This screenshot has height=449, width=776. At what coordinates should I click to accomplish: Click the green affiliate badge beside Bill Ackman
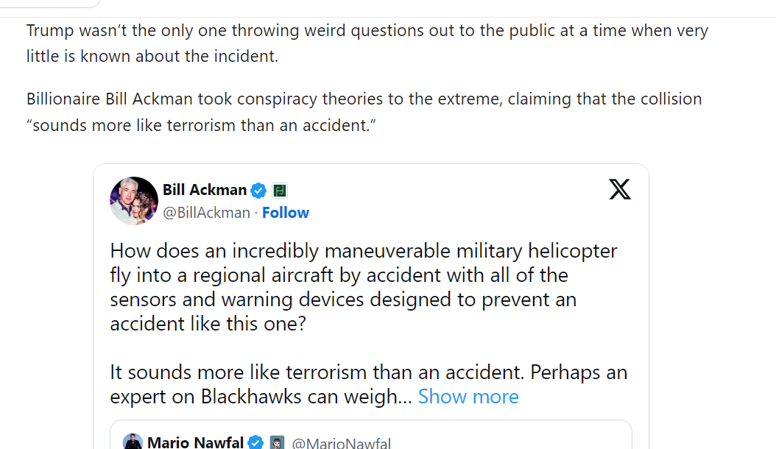tap(279, 191)
